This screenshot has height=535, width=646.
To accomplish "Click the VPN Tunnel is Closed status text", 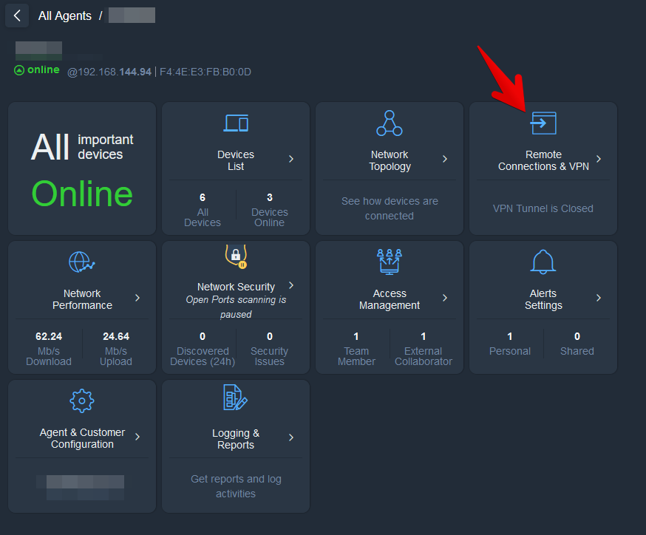I will [x=543, y=208].
